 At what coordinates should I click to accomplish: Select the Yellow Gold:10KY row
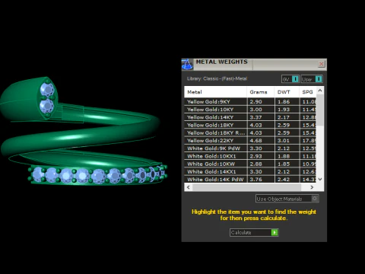pyautogui.click(x=250, y=110)
